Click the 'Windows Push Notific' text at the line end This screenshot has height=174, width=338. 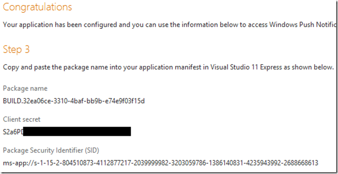pos(303,25)
